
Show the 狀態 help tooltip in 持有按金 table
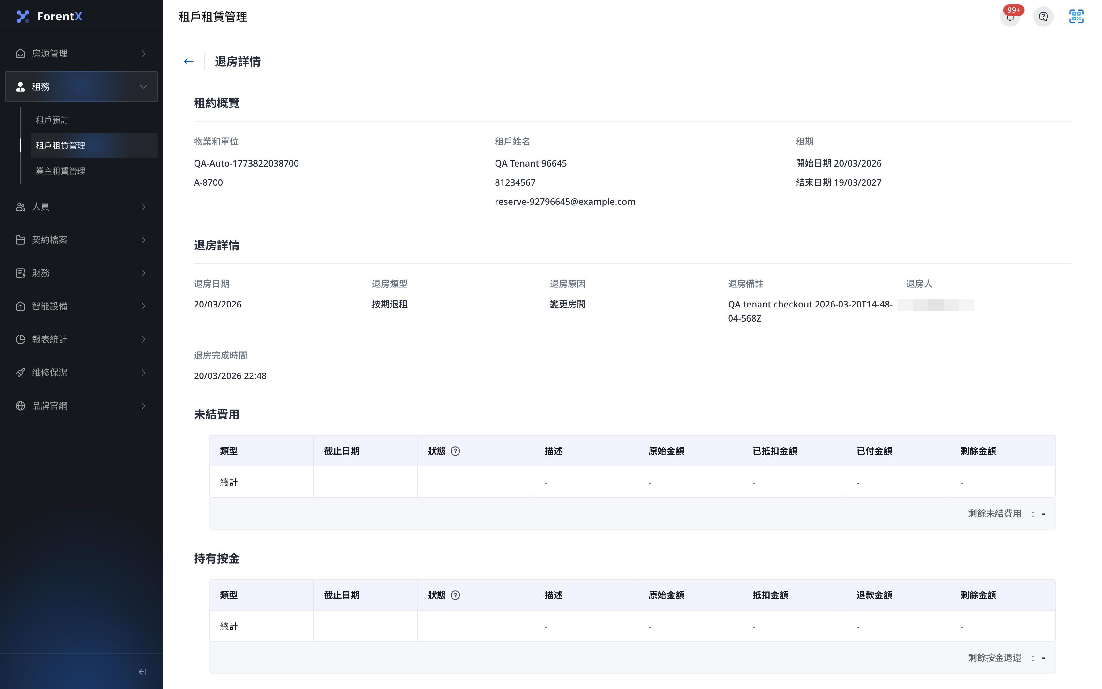click(x=455, y=595)
